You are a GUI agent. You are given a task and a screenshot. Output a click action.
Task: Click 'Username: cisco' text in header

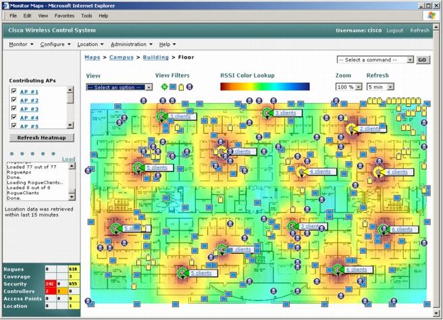[359, 30]
